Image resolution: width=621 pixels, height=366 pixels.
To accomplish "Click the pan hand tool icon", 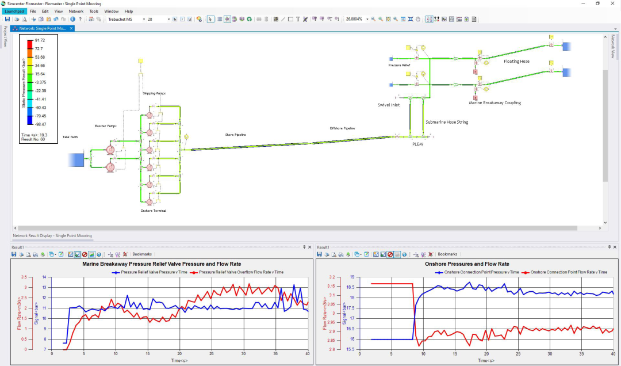I will (418, 19).
